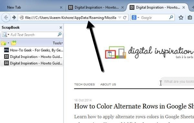Viewport: 194px width, 123px height.
Task: Open the search engine selector dropdown
Action: click(135, 17)
